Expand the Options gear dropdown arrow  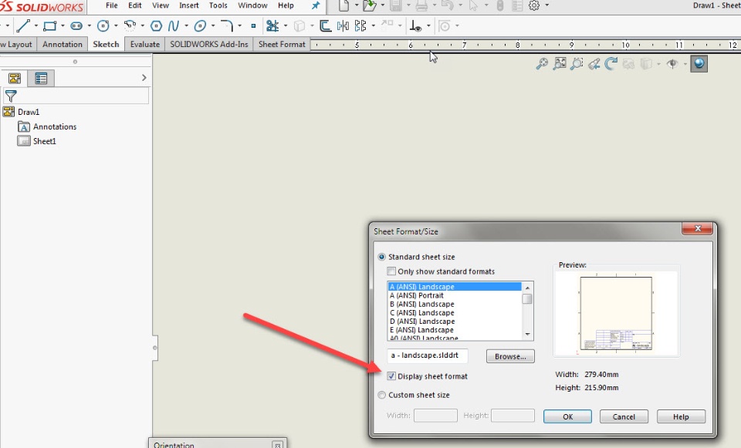tap(546, 5)
